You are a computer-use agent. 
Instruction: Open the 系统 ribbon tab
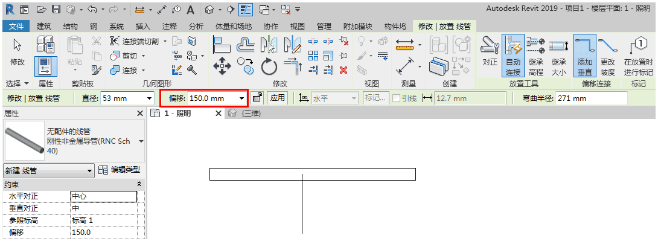pyautogui.click(x=117, y=27)
